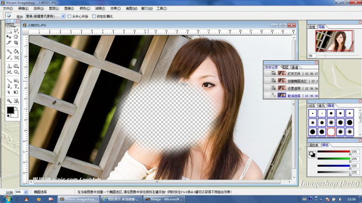Select the Brush tool
Image resolution: width=362 pixels, height=203 pixels.
point(9,57)
